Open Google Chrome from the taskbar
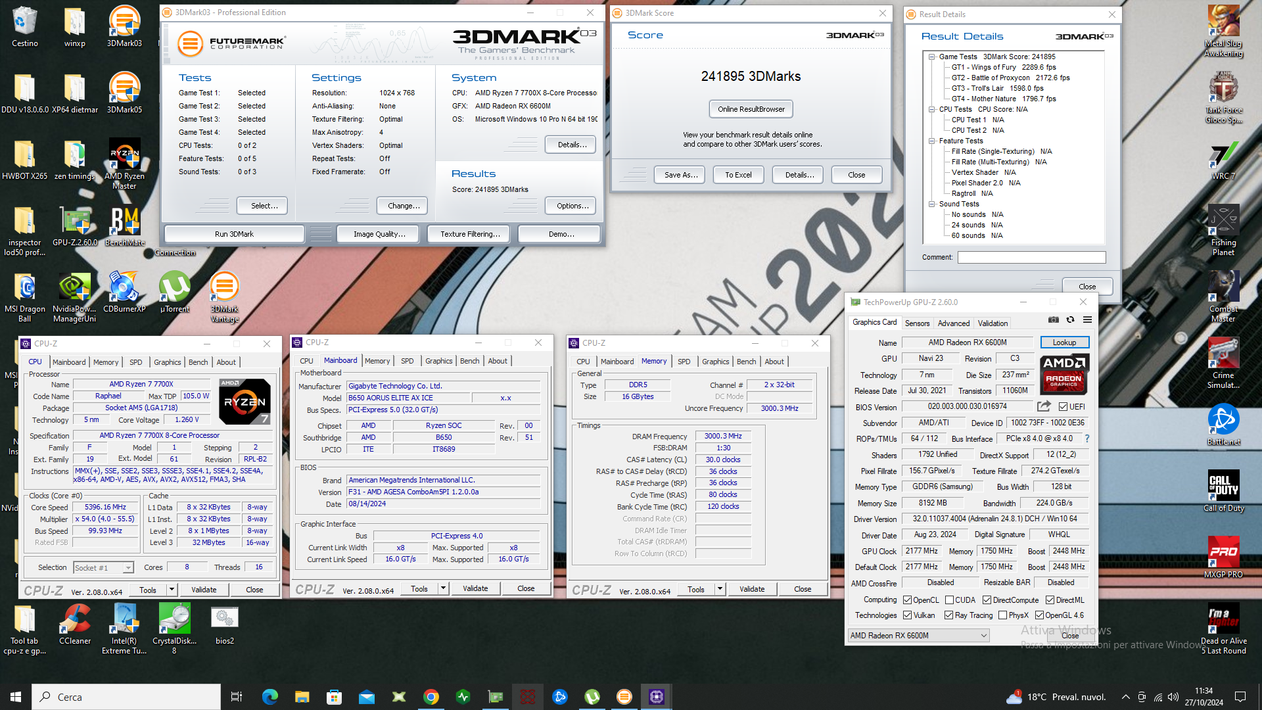 [431, 697]
